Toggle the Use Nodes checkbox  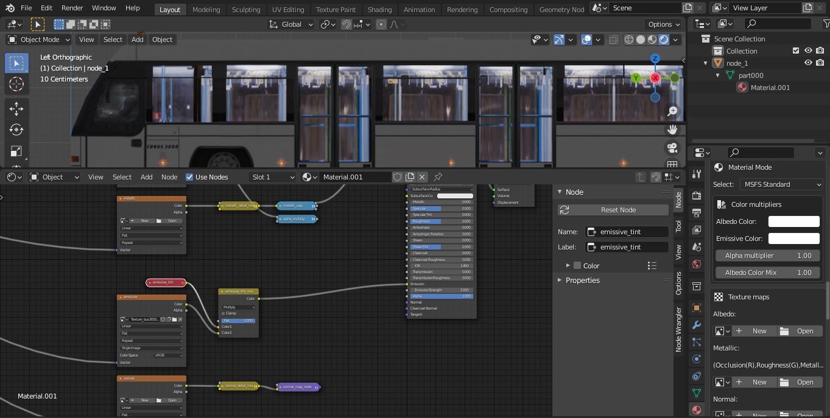click(x=190, y=177)
